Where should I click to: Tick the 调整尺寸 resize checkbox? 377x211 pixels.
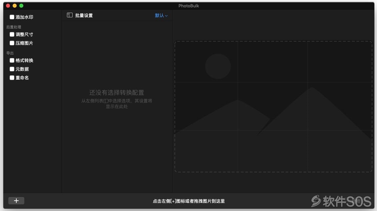[12, 34]
